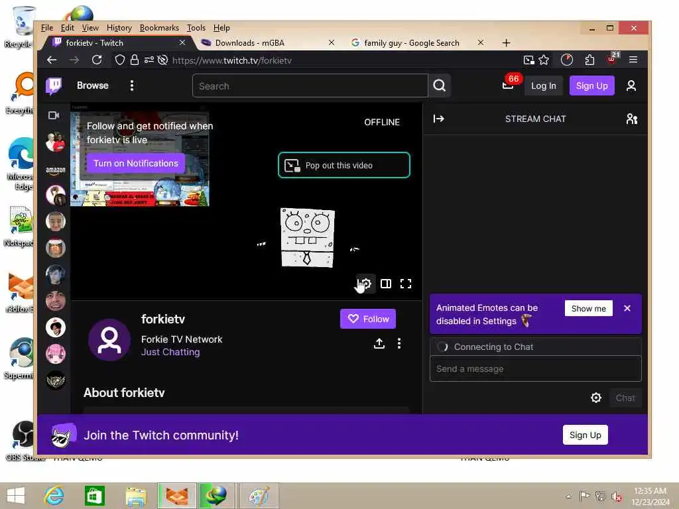Click the Twitch logo home icon

coord(54,85)
